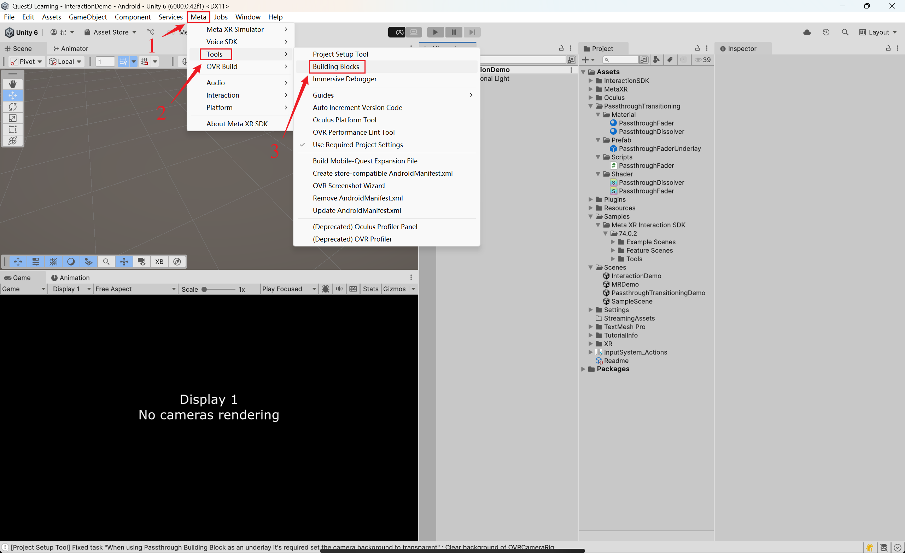Expand the Packages folder
This screenshot has width=905, height=553.
(x=583, y=369)
